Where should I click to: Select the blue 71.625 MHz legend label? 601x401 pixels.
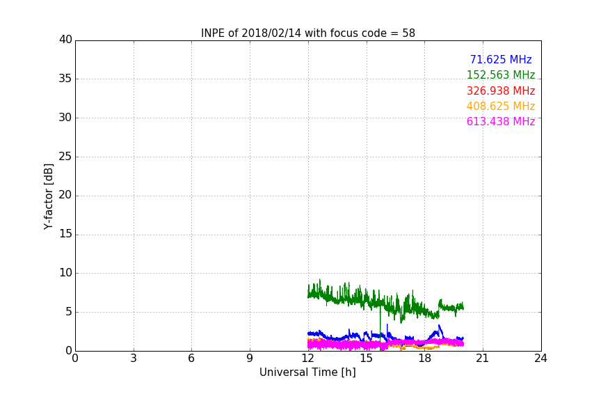click(501, 59)
